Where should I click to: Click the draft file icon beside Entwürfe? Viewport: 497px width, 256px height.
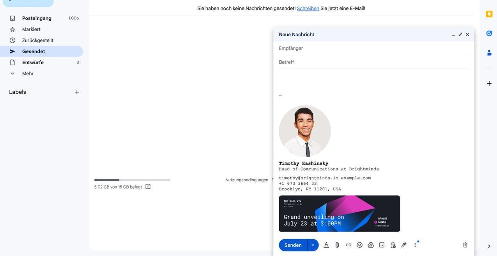[12, 62]
